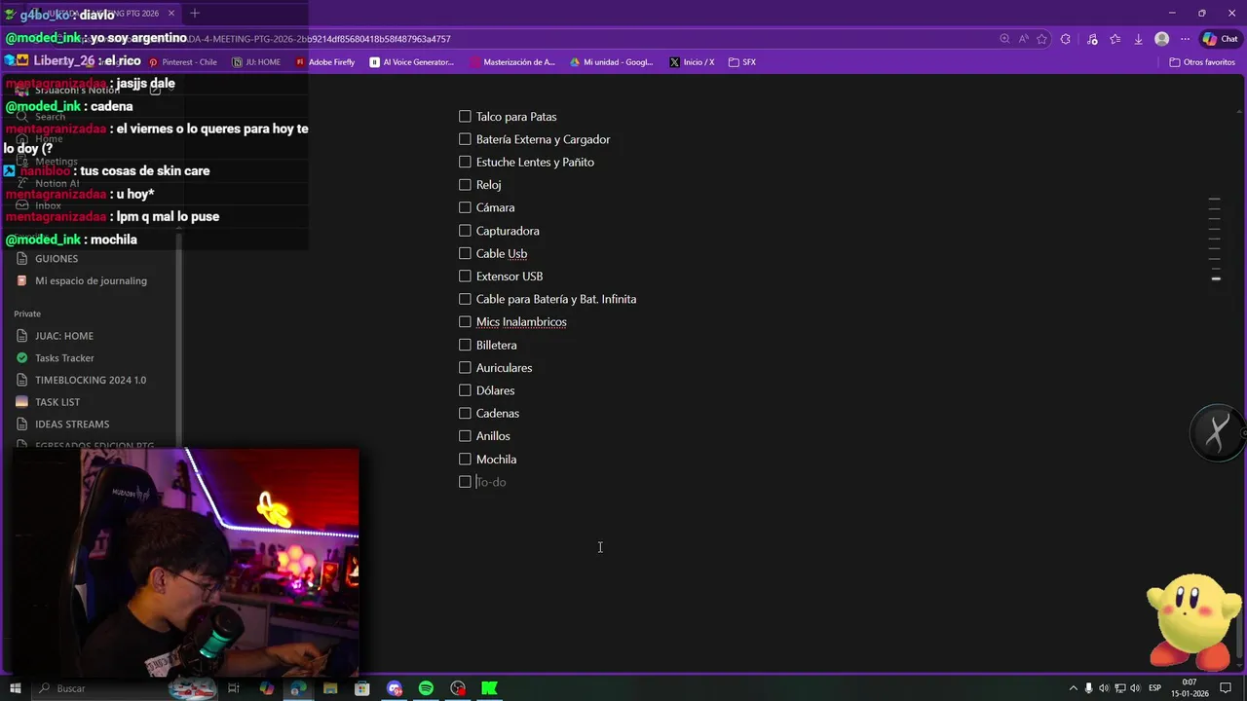
Task: Mark Billetera checkbox as done
Action: tap(465, 345)
